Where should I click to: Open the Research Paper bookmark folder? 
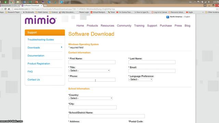click(x=13, y=12)
